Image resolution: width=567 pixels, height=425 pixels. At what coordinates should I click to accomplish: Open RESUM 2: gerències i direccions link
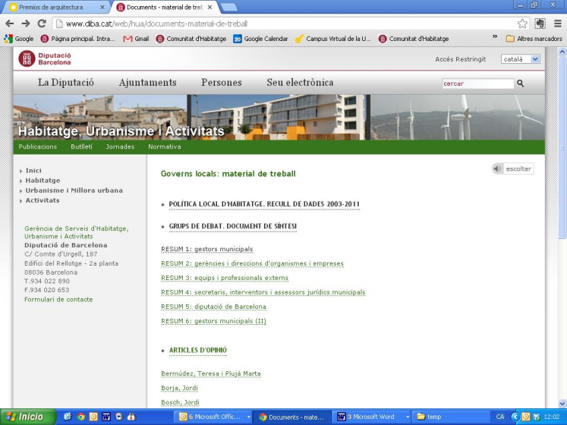tap(253, 263)
